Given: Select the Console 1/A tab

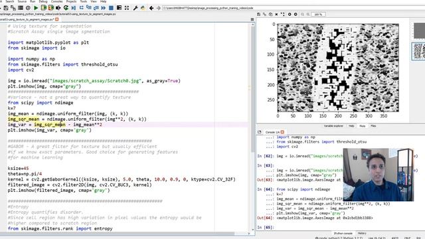Looking at the screenshot, I should 272,132.
